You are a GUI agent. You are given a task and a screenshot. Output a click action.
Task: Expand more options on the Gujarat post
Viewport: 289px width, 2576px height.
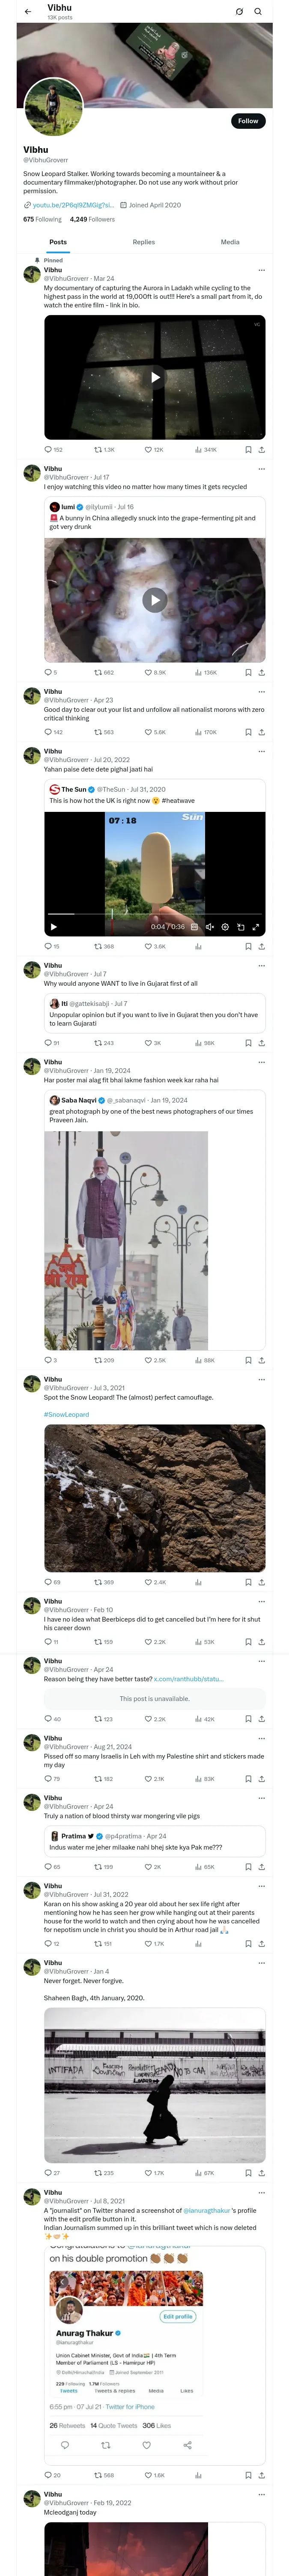coord(262,966)
